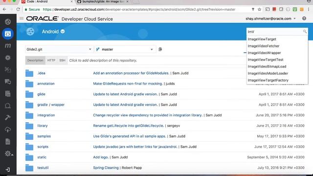
Task: Click the sign-out icon at sidebar bottom
Action: tap(8, 170)
